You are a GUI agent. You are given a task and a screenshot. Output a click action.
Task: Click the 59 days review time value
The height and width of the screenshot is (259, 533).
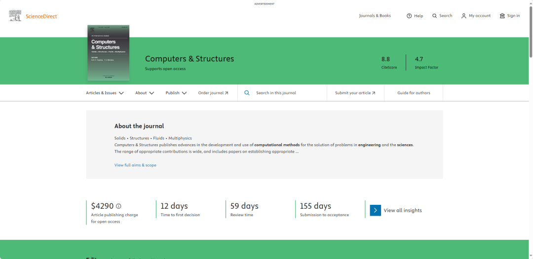(244, 206)
